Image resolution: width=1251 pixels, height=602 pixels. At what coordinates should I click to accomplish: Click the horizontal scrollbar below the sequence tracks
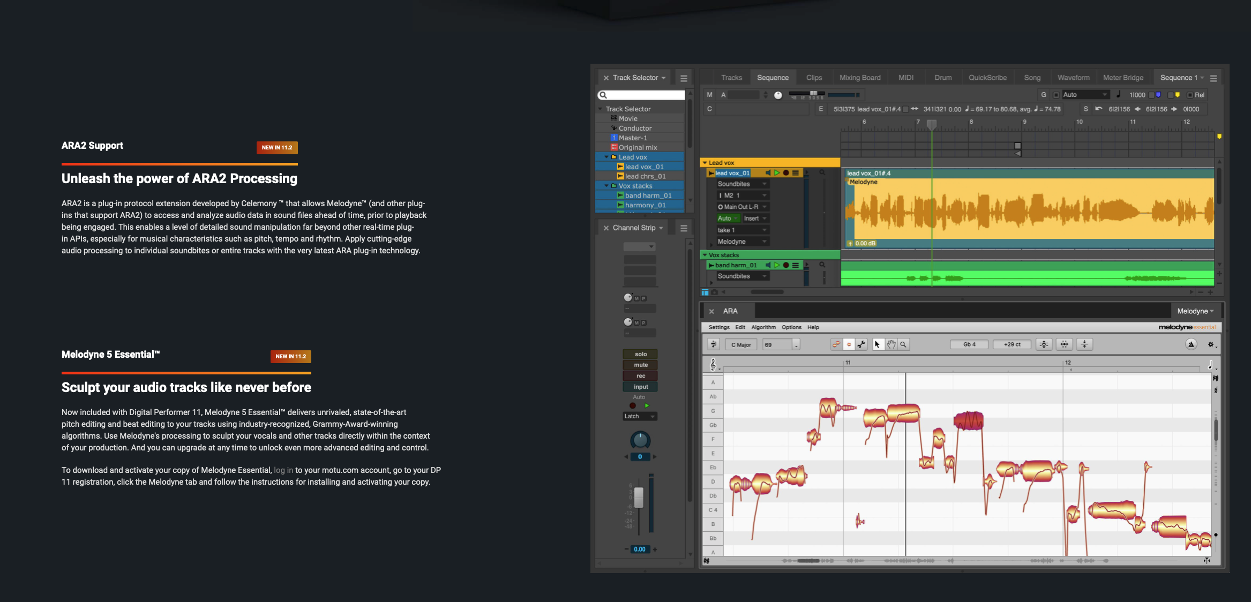[767, 292]
